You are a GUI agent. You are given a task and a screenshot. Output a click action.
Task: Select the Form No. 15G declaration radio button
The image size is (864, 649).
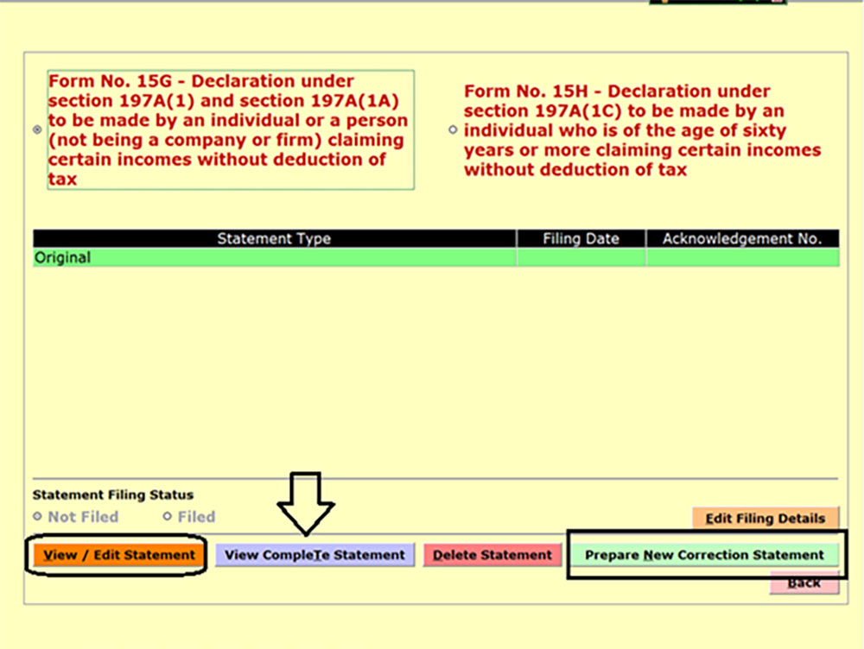tap(35, 129)
